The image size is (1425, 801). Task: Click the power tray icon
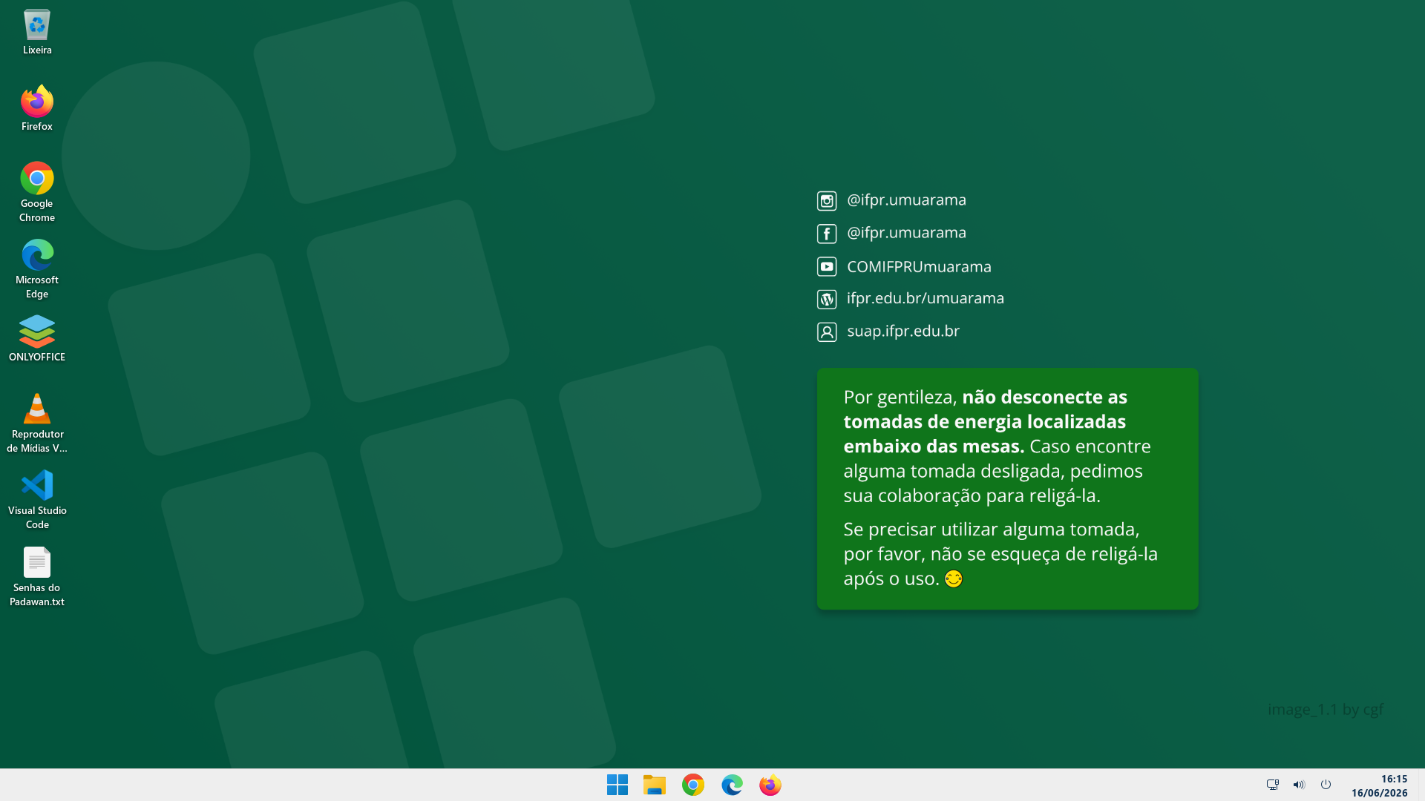pos(1326,785)
